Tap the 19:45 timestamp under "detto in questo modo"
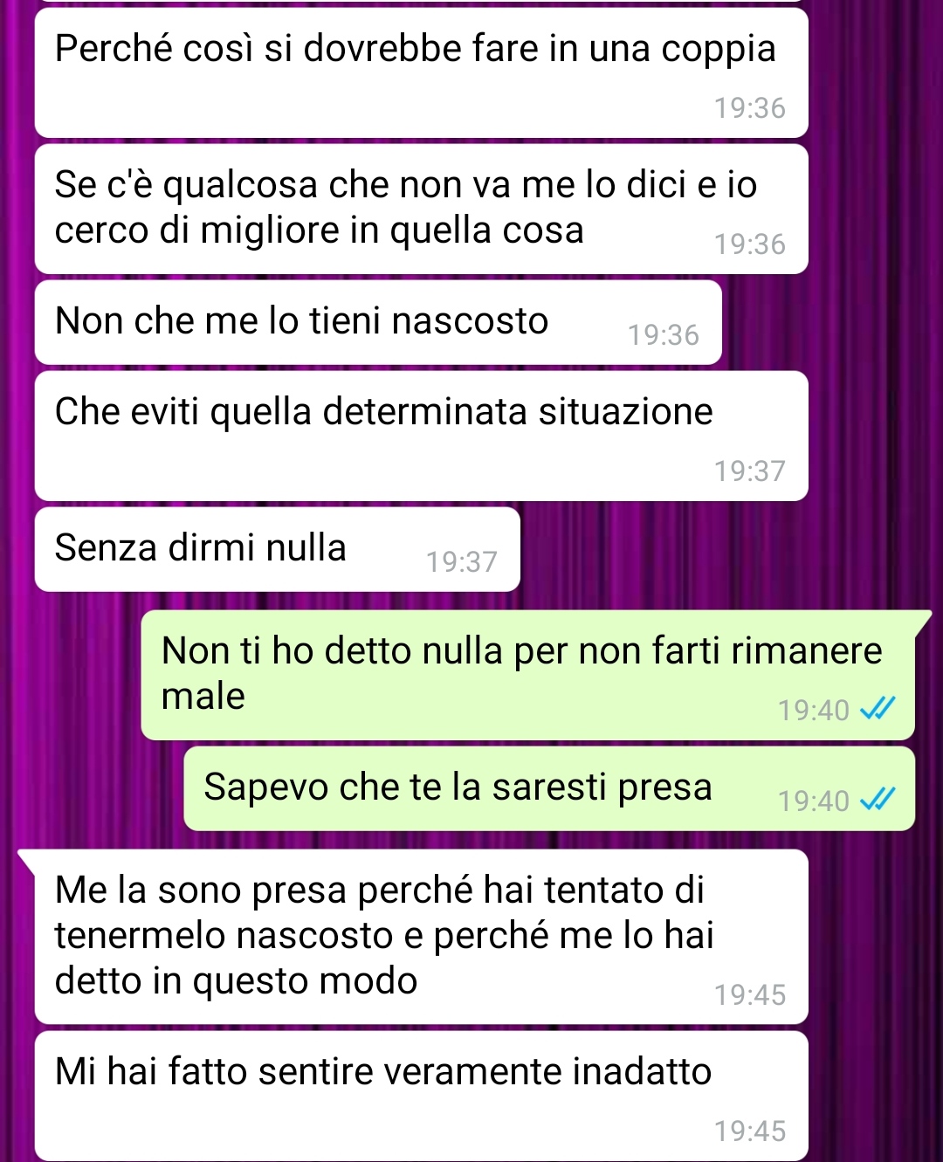The image size is (943, 1162). point(750,994)
